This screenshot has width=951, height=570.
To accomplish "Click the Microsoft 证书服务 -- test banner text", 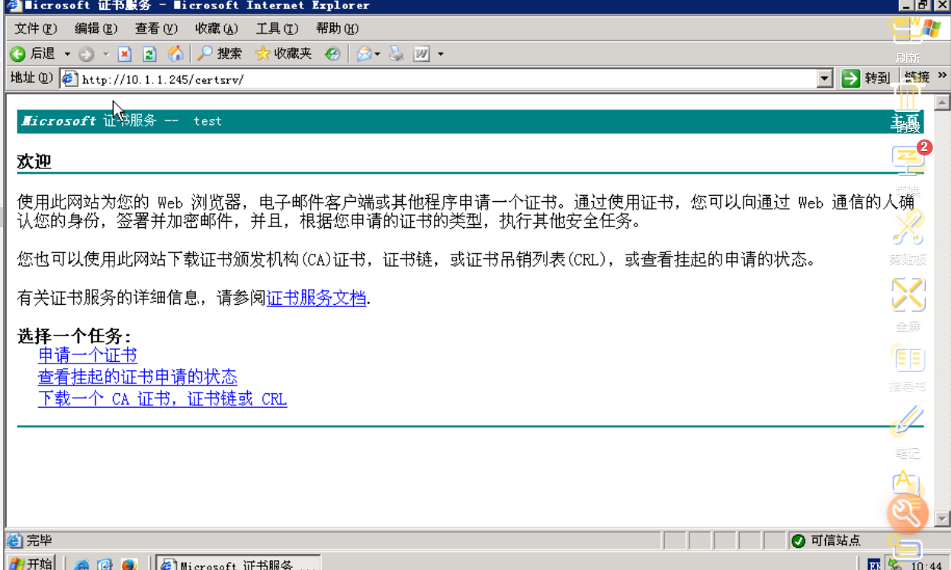I will click(x=122, y=121).
